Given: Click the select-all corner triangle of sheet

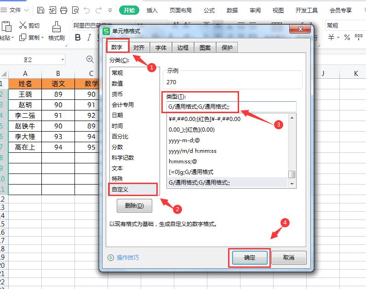Looking at the screenshot, I should pos(4,74).
